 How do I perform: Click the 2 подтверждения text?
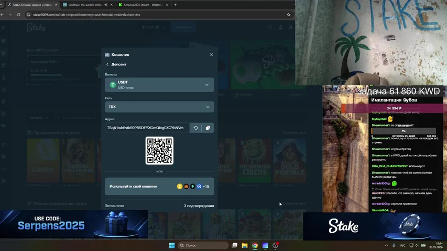[x=199, y=206]
